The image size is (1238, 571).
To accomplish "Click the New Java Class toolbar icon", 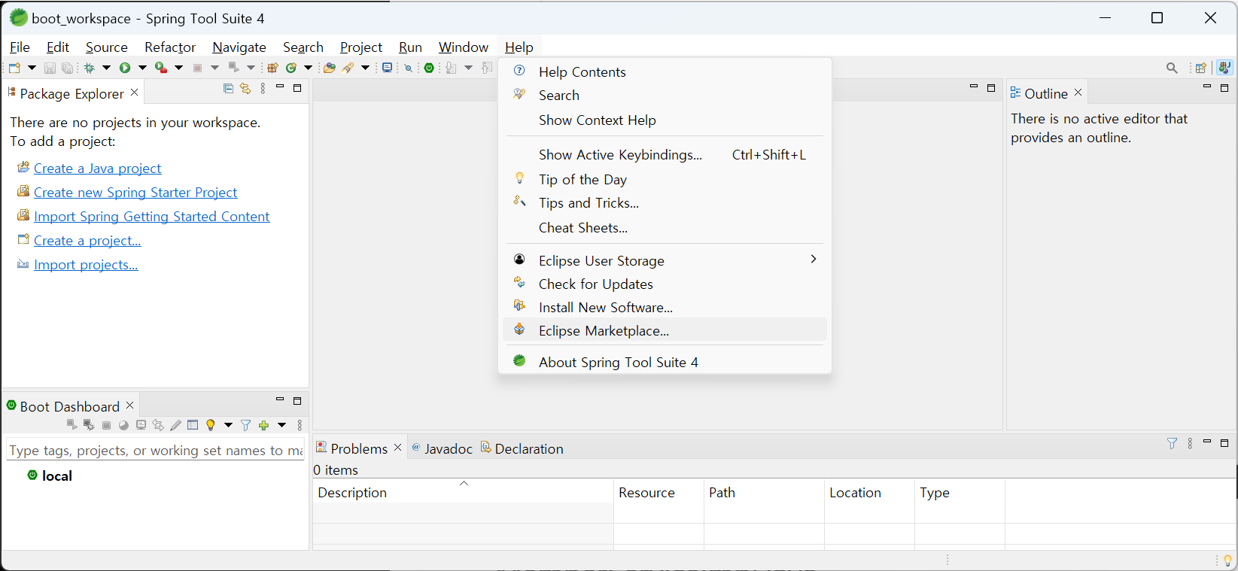I will pos(290,68).
